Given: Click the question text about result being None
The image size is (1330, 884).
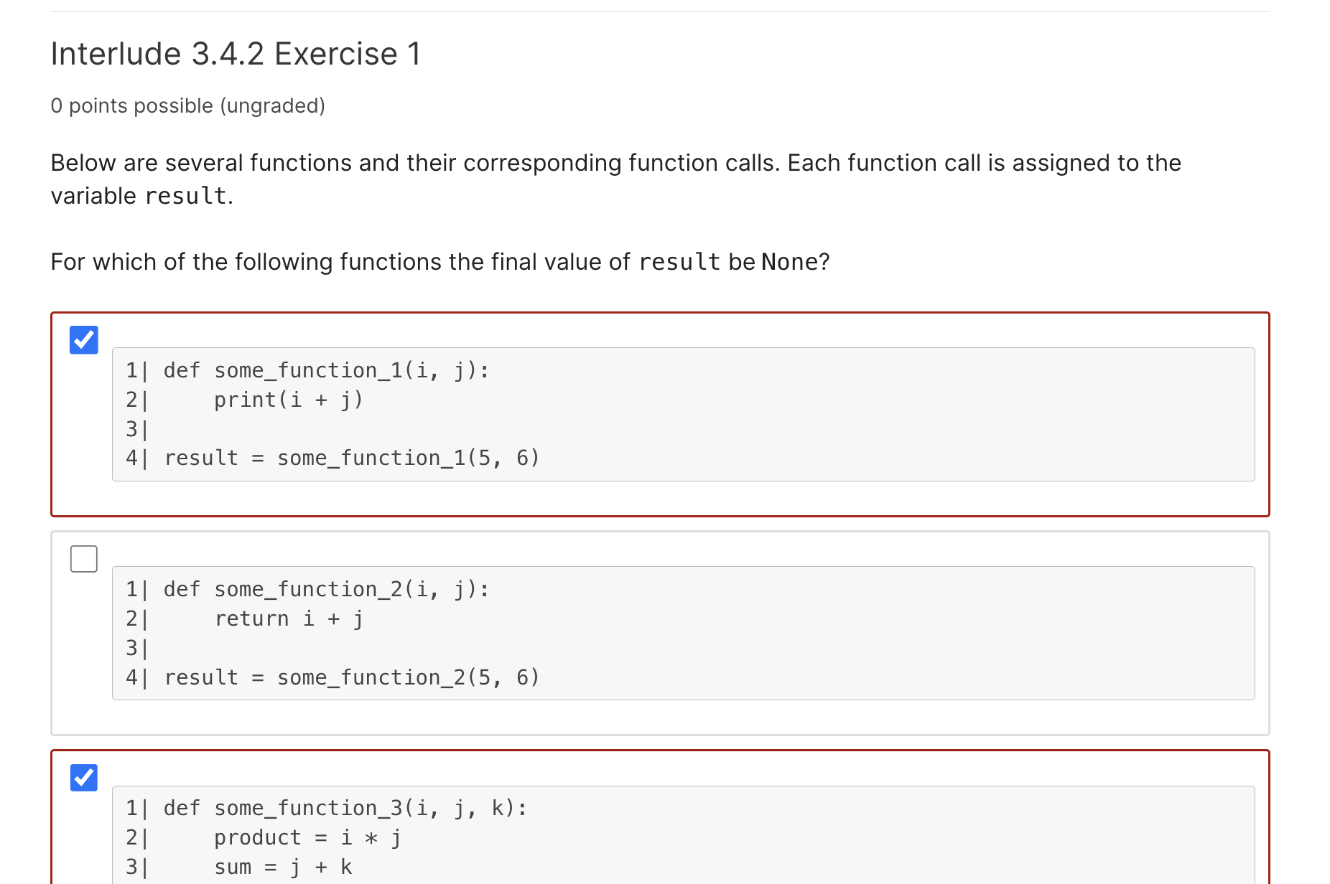Looking at the screenshot, I should pos(440,261).
